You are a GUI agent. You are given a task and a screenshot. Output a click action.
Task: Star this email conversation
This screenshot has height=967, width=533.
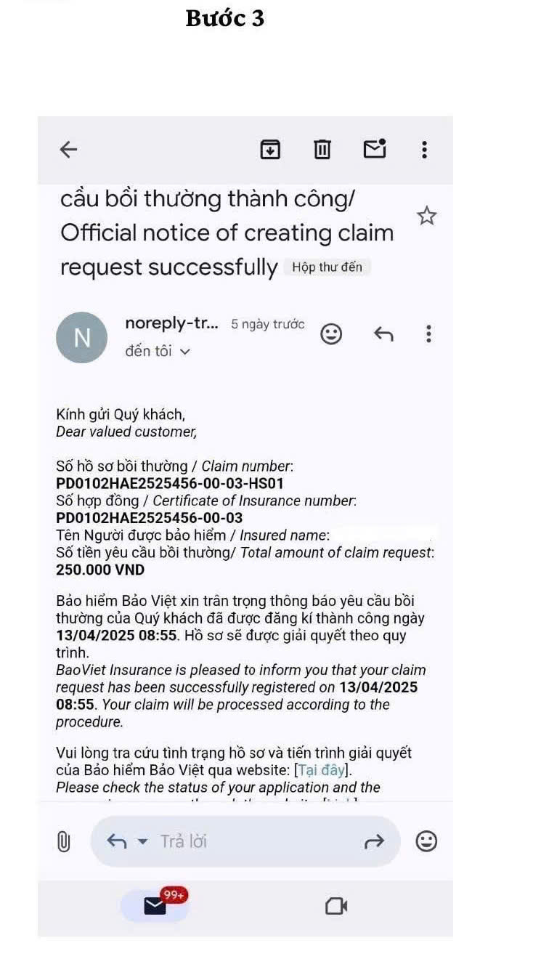click(x=426, y=216)
